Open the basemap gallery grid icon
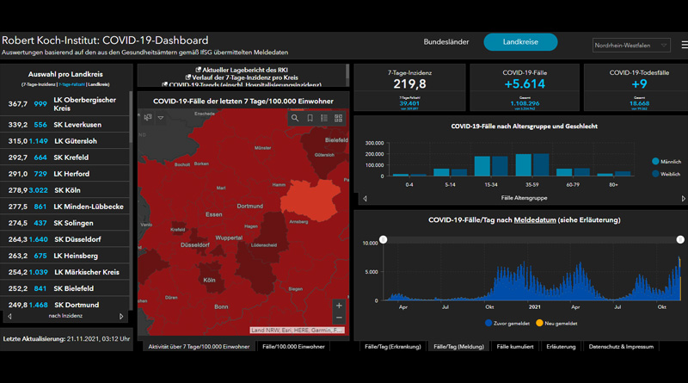Viewport: 688px width, 383px height. 338,118
